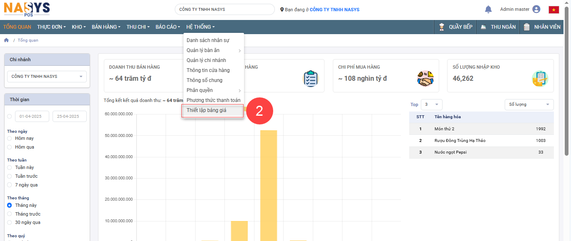Open the Chi nhánh branch dropdown

pyautogui.click(x=47, y=77)
